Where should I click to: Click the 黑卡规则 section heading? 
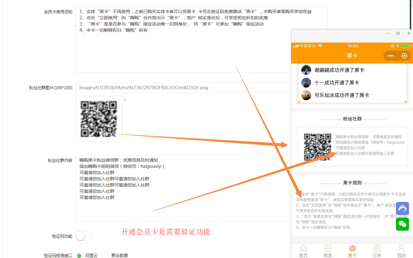point(353,183)
